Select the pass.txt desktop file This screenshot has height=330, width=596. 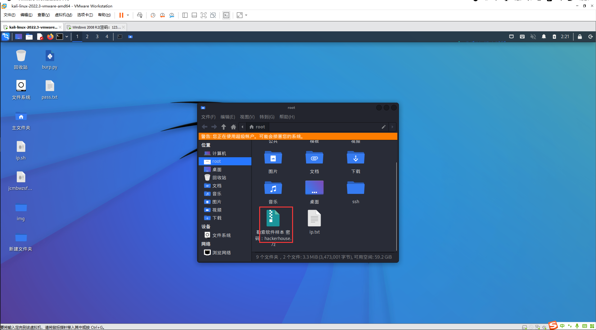point(50,90)
